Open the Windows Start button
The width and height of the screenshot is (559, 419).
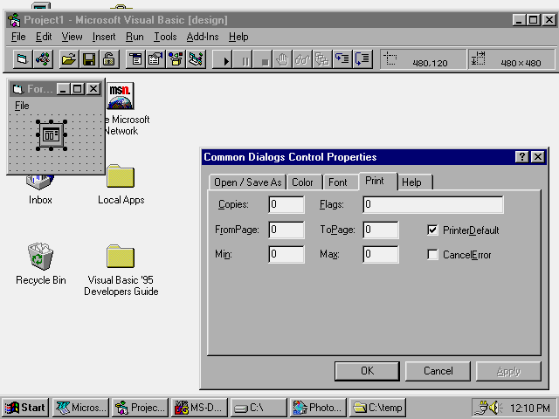25,408
